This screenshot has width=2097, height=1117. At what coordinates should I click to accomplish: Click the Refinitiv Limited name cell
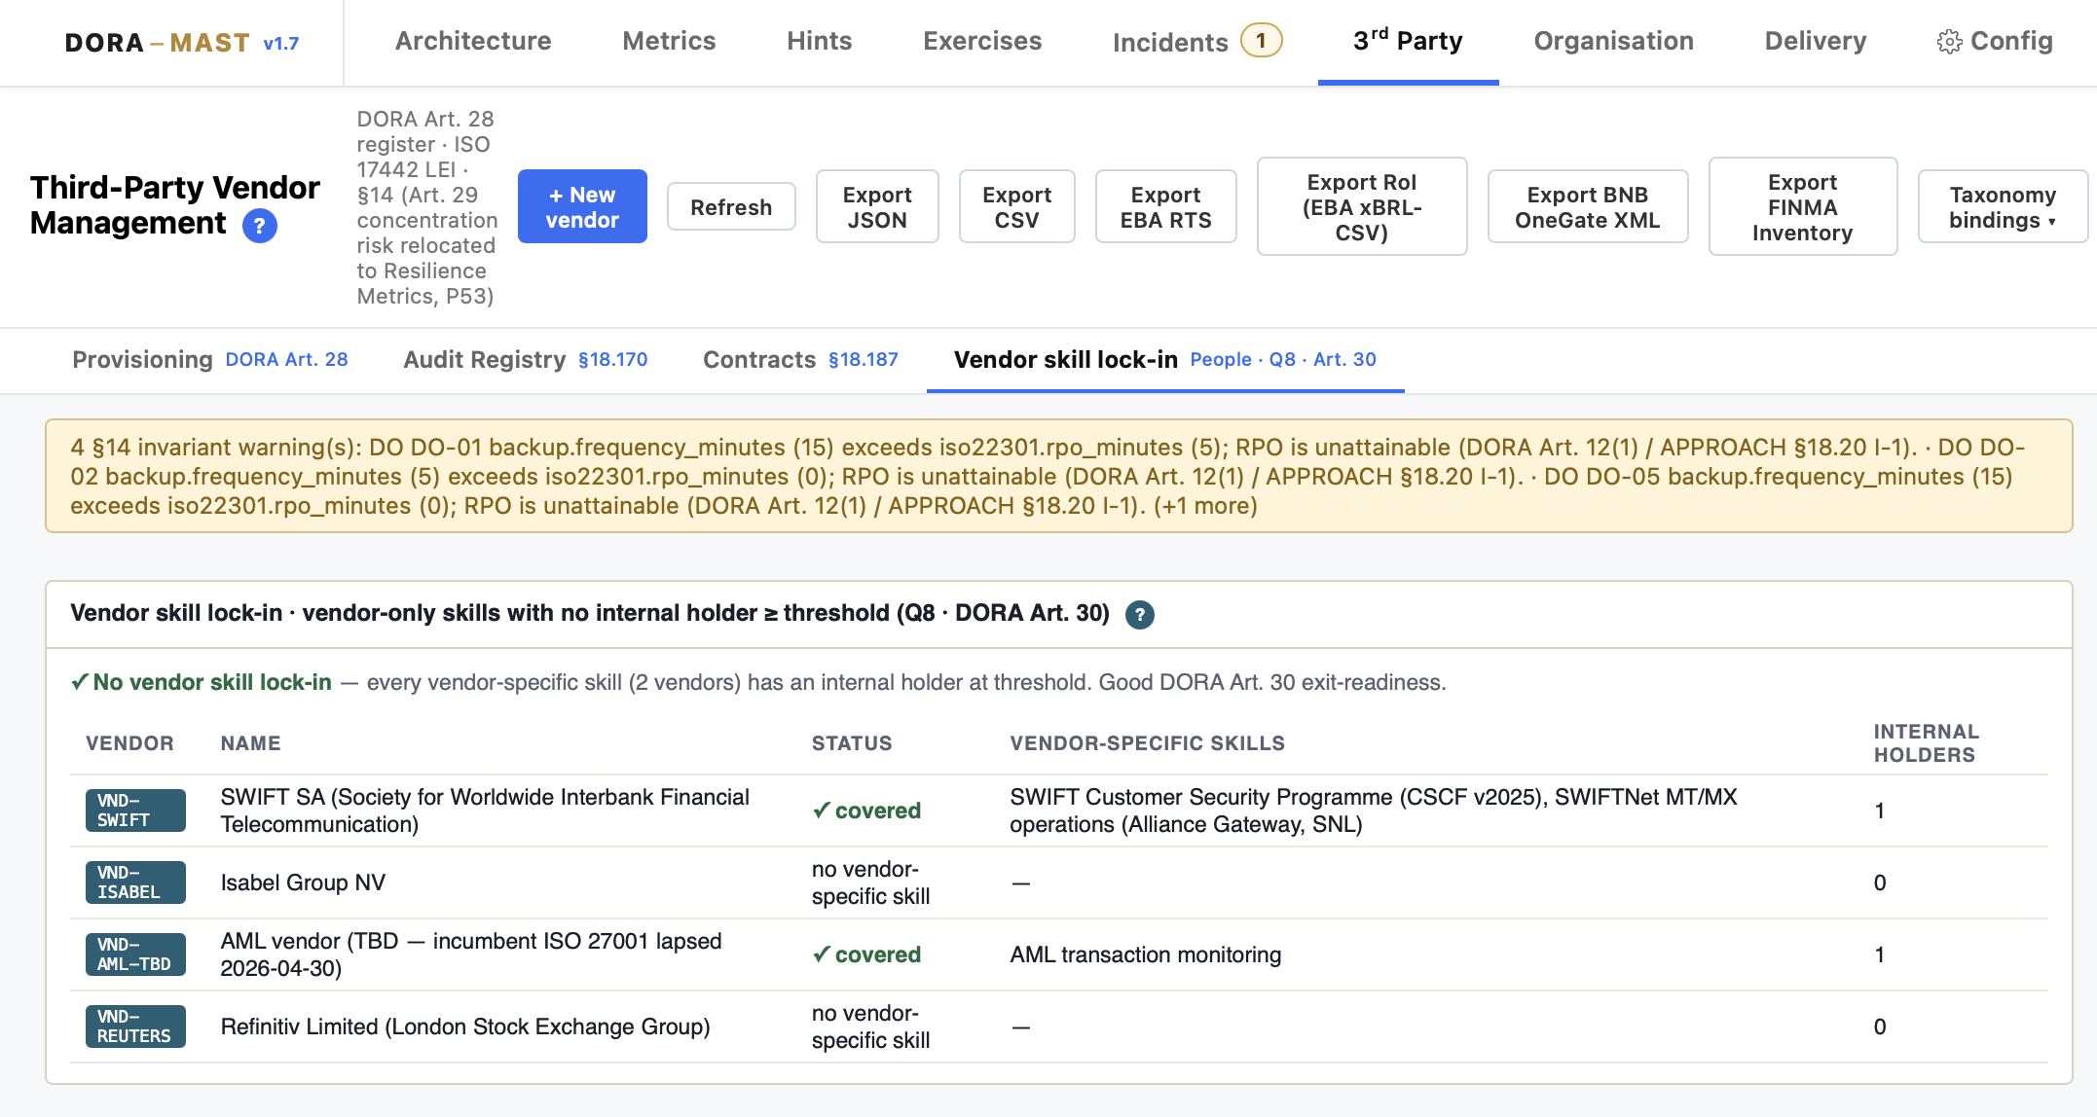point(465,1027)
